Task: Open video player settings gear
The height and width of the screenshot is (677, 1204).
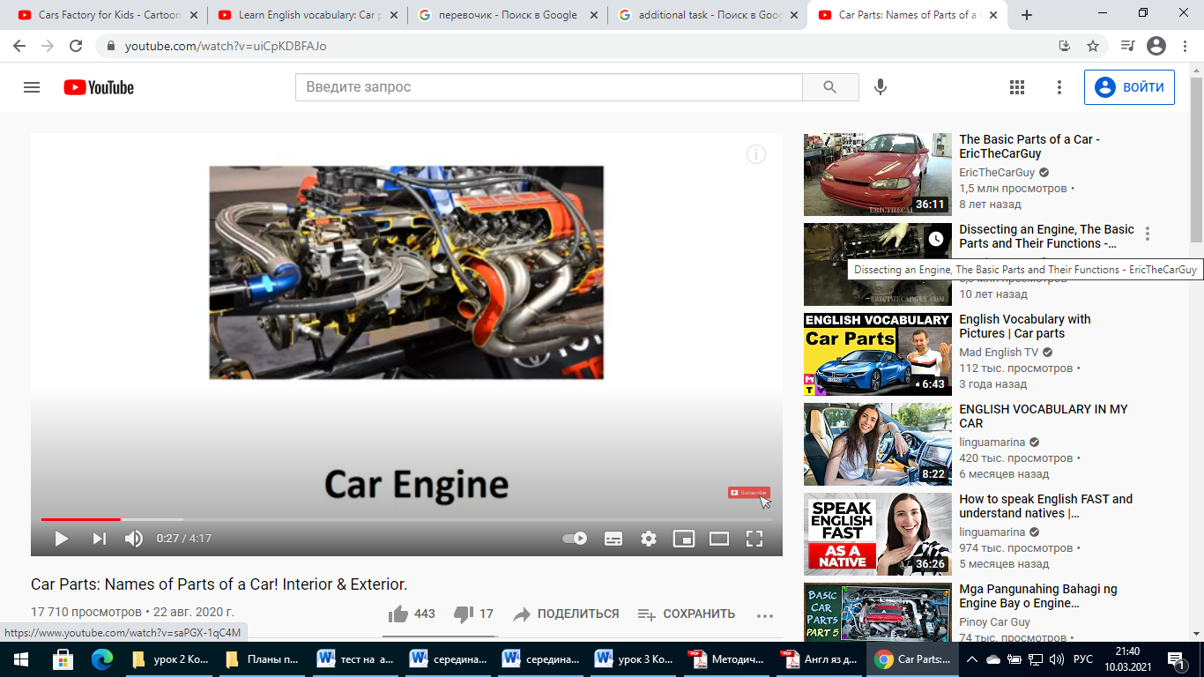Action: pyautogui.click(x=649, y=539)
